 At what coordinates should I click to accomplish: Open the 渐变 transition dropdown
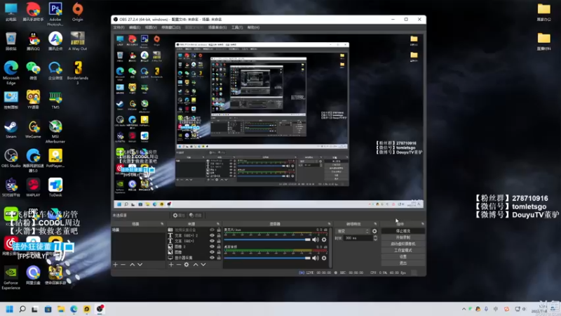click(x=353, y=231)
